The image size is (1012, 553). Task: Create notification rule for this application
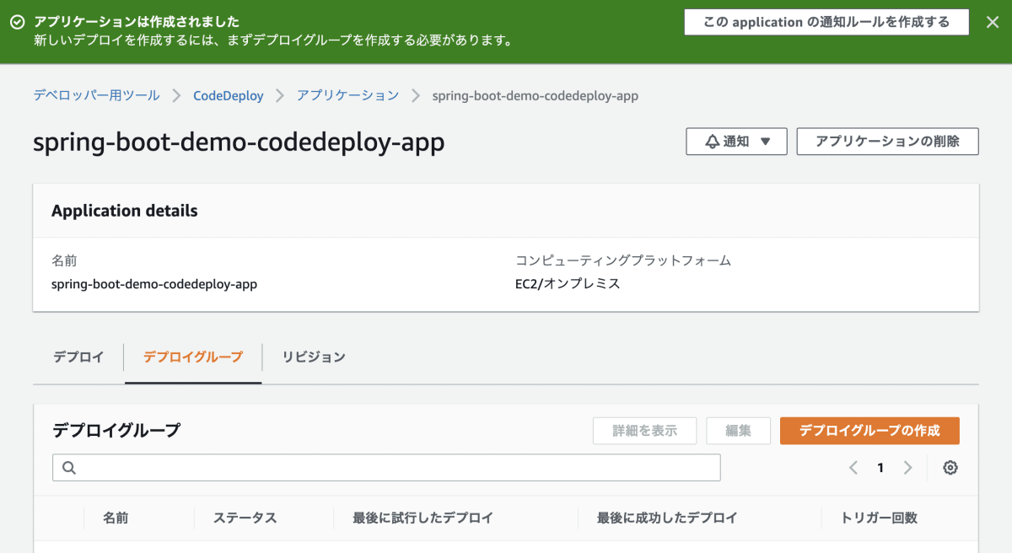[826, 23]
